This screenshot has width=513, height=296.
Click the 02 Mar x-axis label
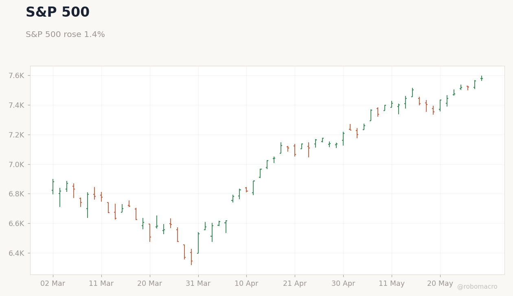53,284
